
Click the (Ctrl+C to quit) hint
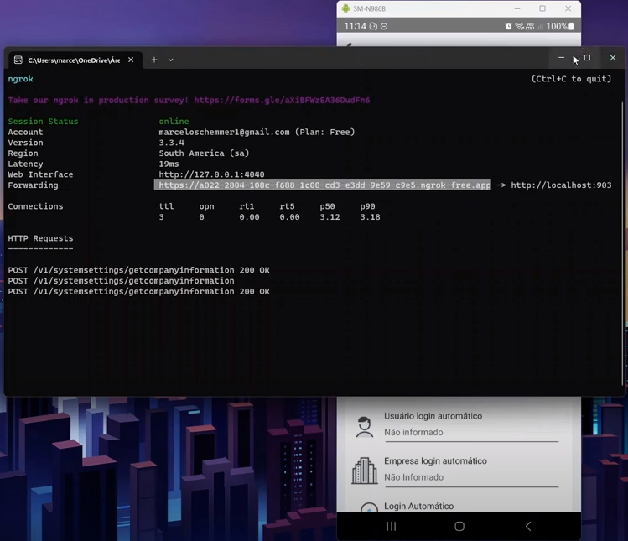[571, 79]
